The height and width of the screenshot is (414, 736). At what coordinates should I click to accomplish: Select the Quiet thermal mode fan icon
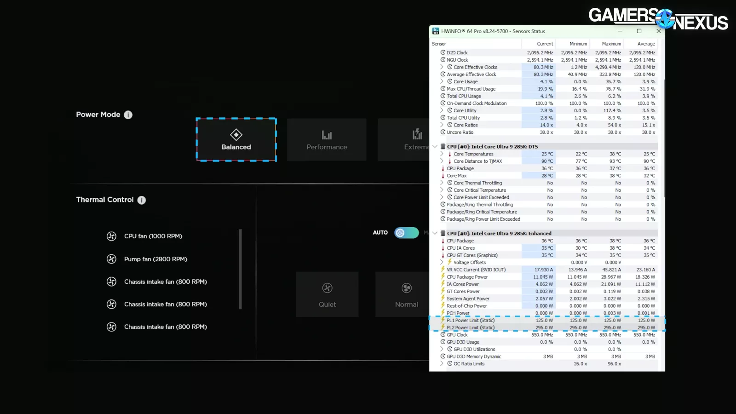point(327,288)
